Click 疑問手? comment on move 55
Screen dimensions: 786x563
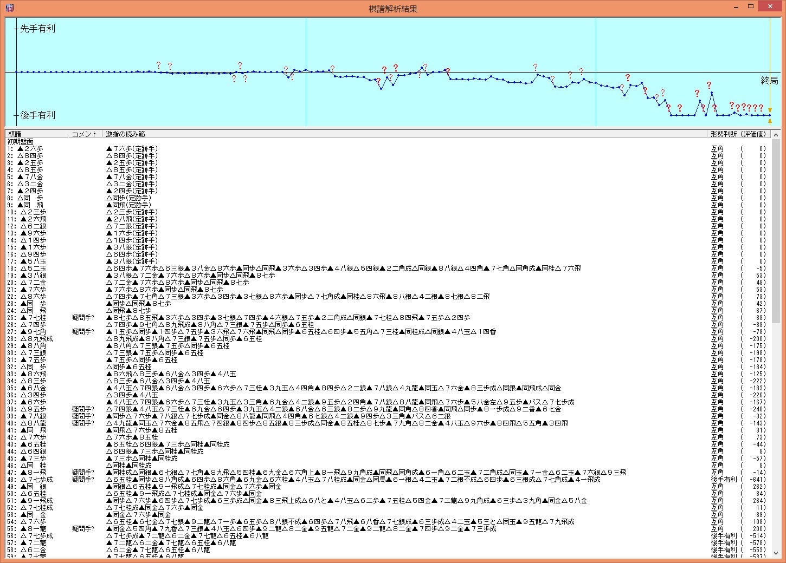[83, 528]
